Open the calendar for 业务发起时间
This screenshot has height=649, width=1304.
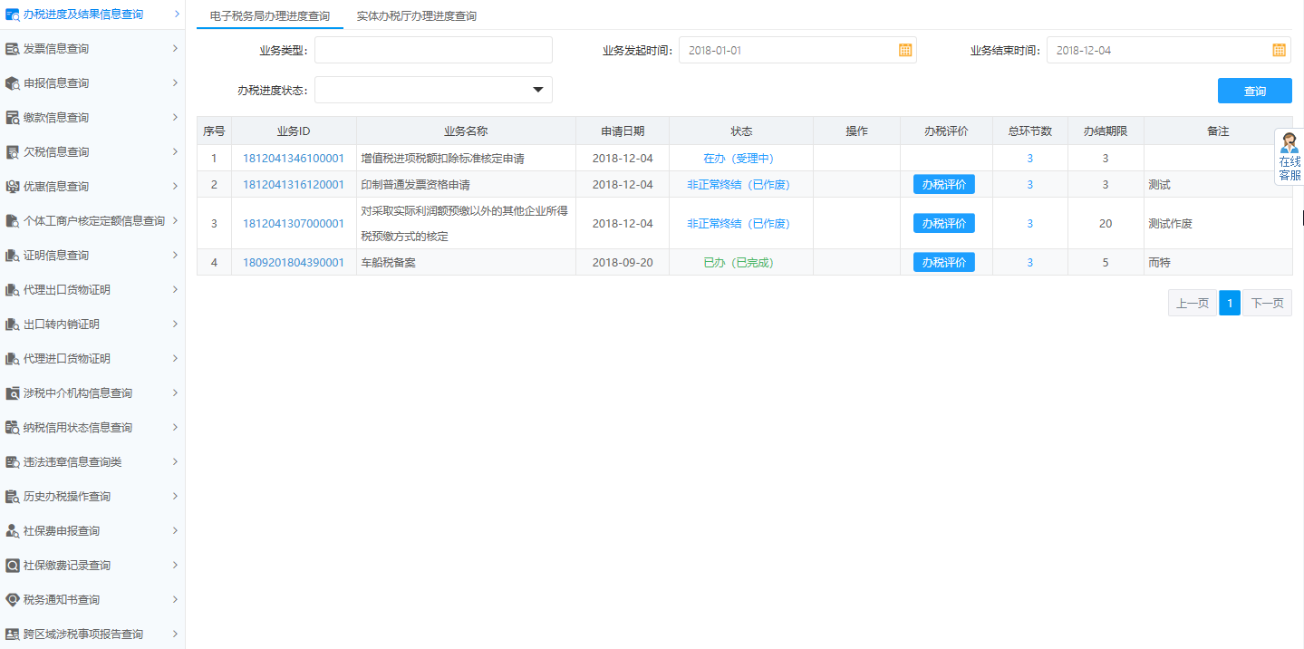(903, 50)
